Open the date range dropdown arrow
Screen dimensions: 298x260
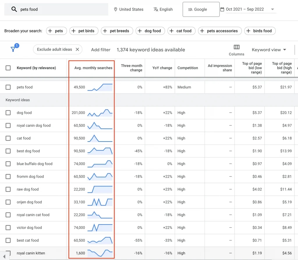tap(272, 9)
